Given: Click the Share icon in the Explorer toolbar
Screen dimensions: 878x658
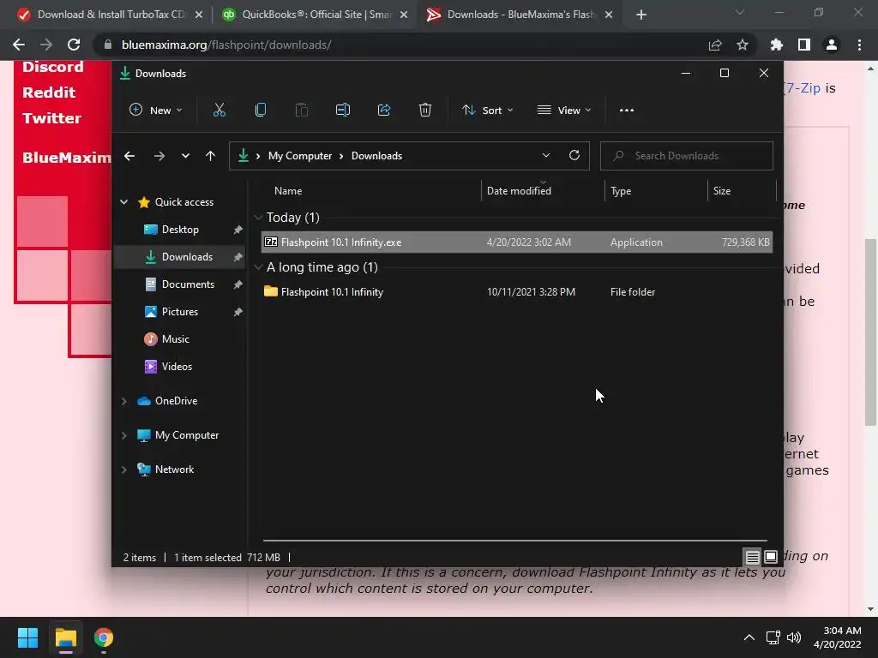Looking at the screenshot, I should (x=384, y=111).
